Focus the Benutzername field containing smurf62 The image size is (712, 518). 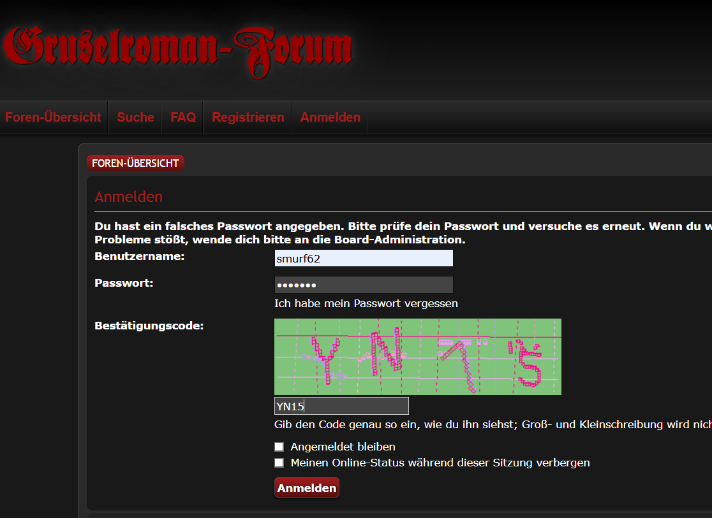(x=363, y=258)
